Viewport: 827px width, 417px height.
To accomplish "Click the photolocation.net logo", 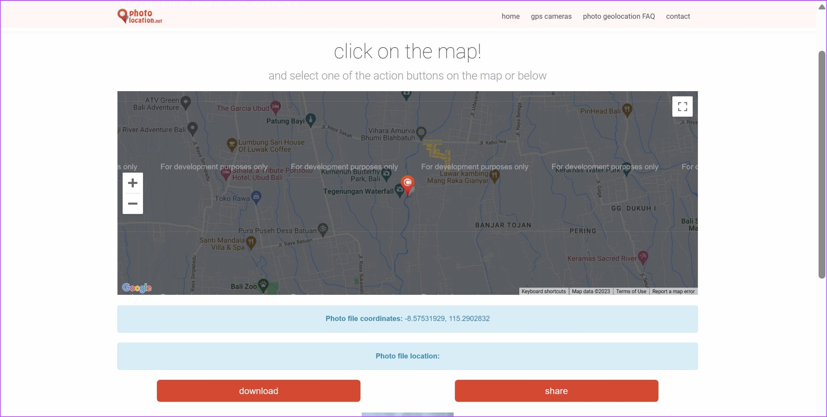I will tap(139, 16).
